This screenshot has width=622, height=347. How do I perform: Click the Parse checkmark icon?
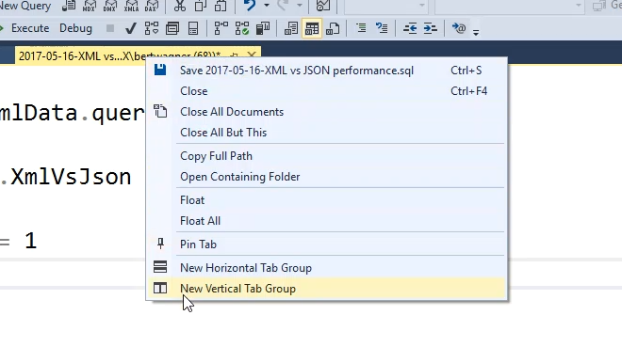coord(131,28)
